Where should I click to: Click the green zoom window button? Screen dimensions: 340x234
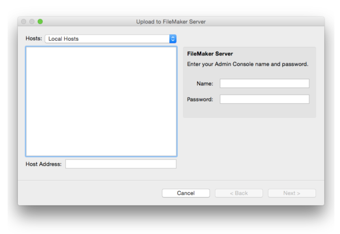pyautogui.click(x=40, y=21)
